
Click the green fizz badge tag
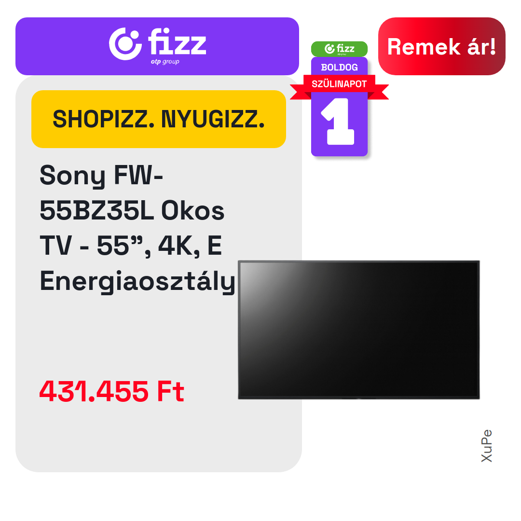click(x=339, y=49)
